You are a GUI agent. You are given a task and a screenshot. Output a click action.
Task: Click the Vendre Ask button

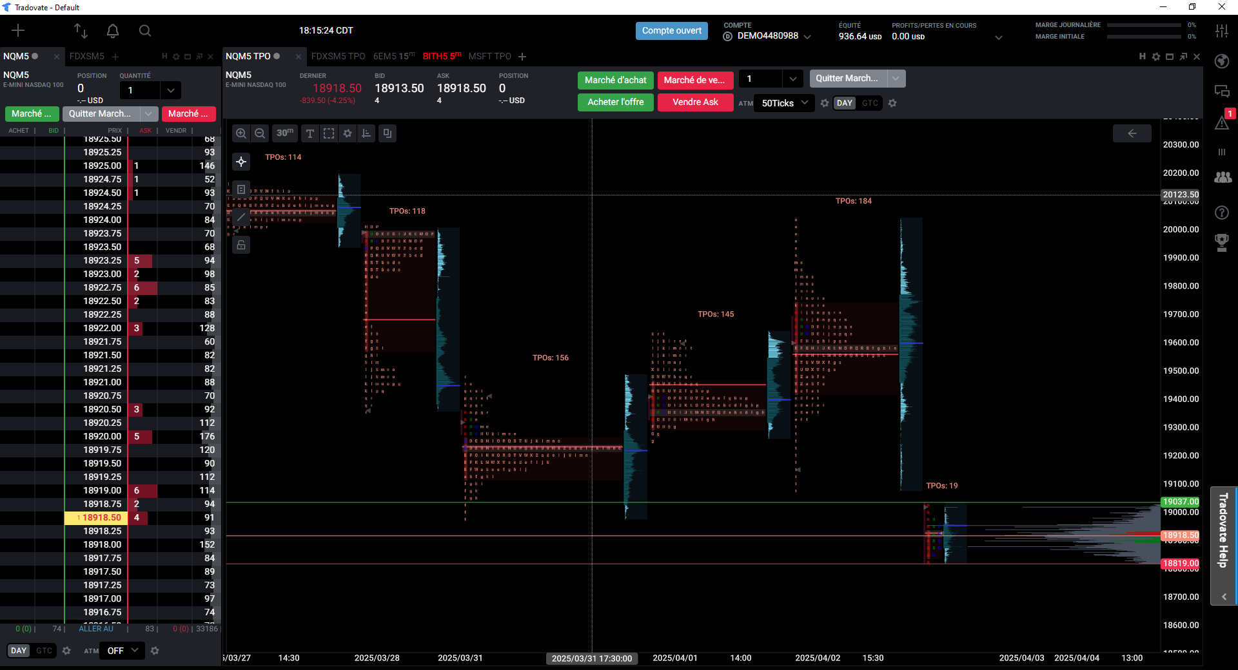coord(695,102)
